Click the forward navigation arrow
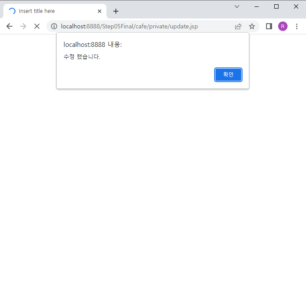The image size is (306, 288). tap(23, 26)
